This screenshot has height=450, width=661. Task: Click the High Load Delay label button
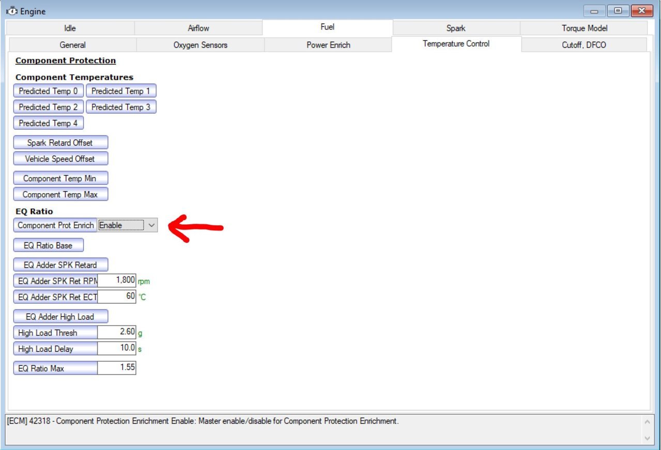point(55,349)
